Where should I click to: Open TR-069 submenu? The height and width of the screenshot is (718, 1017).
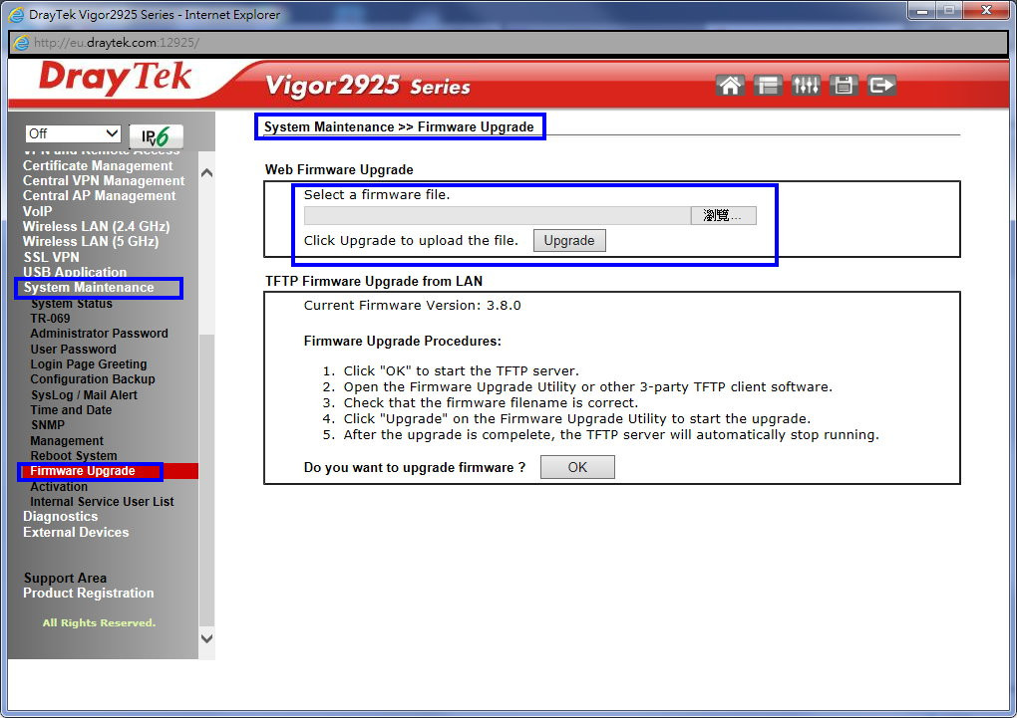pos(50,319)
